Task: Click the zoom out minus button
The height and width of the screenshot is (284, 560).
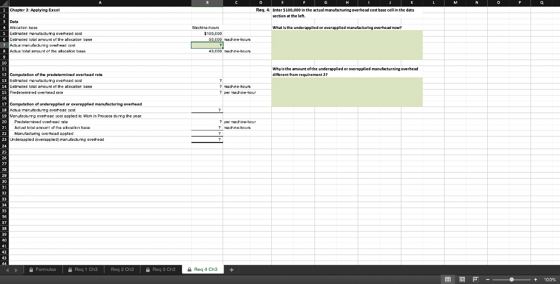Action: click(487, 280)
